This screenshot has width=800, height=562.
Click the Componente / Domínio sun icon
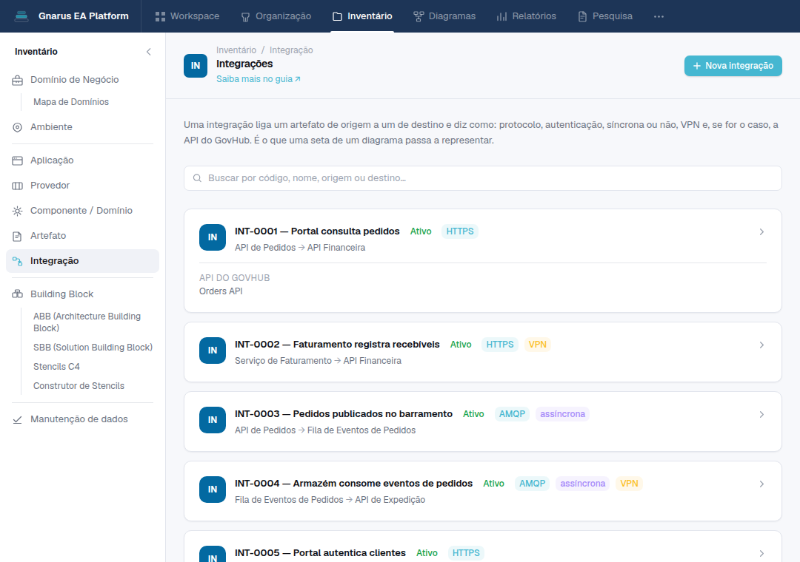tap(17, 211)
